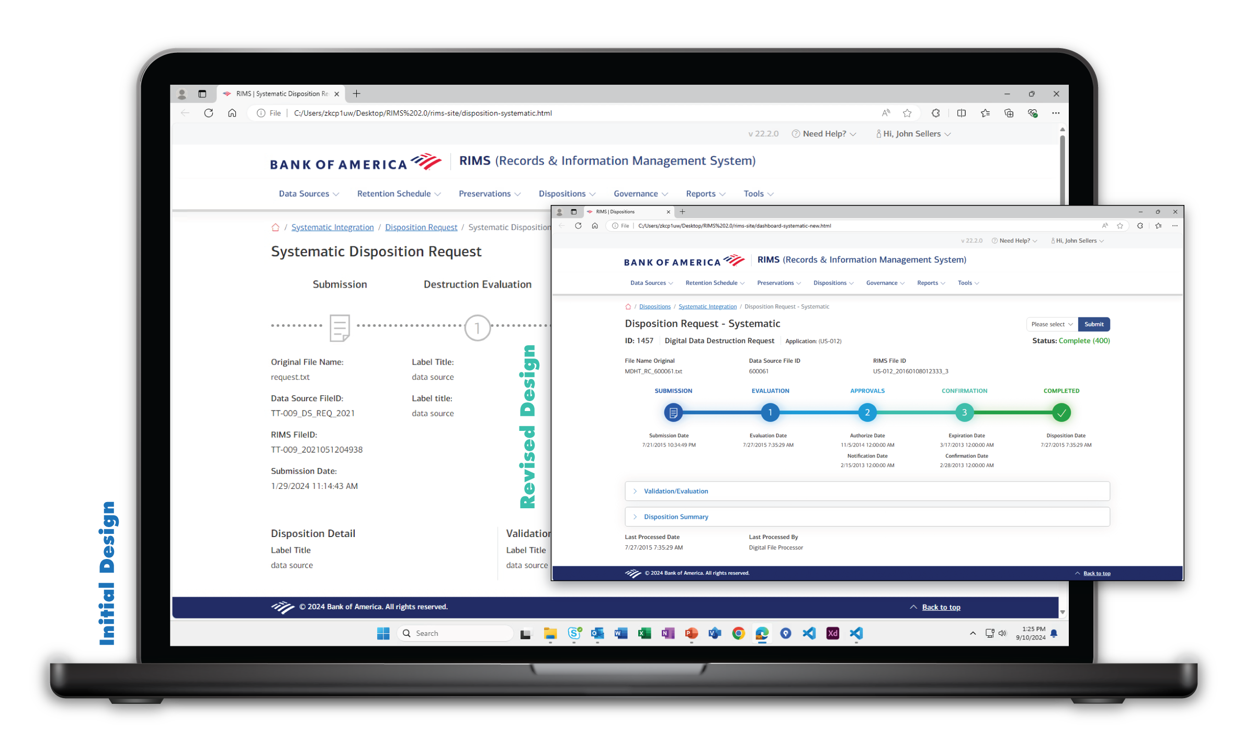Open split screen icon in the back browser toolbar
1243x753 pixels.
(961, 113)
